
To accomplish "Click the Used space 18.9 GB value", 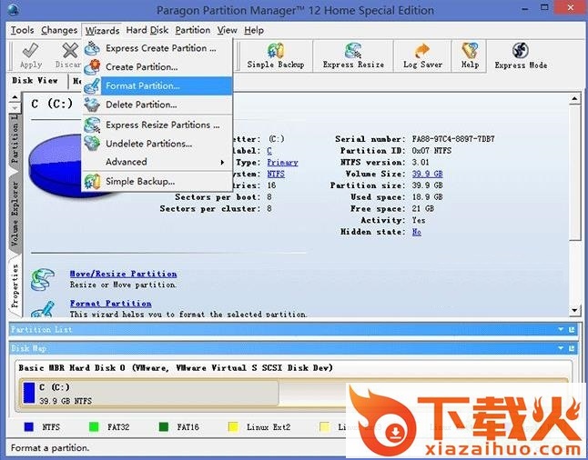I will coord(428,197).
